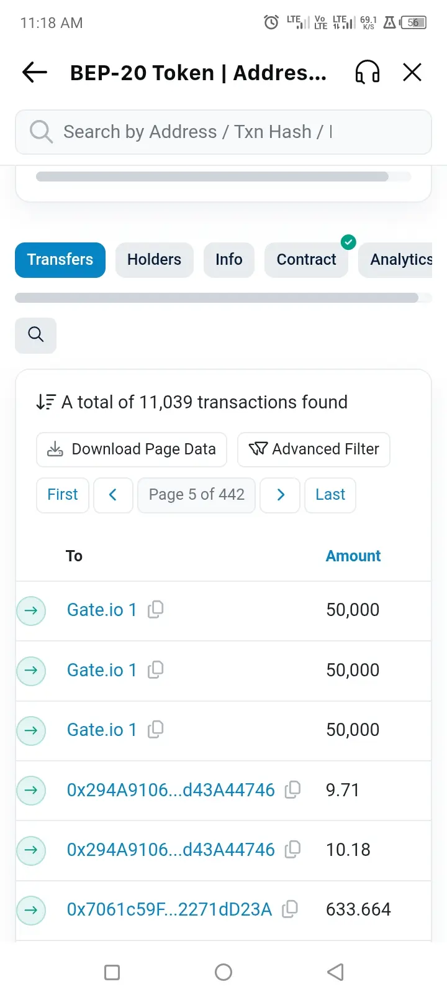Open Advanced Filter options
This screenshot has width=447, height=1002.
pos(314,449)
